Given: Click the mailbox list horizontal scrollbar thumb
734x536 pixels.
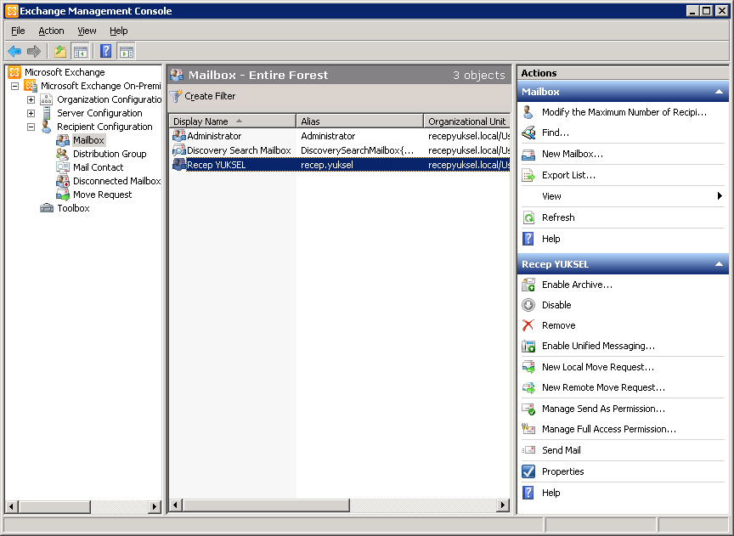Looking at the screenshot, I should (x=266, y=505).
